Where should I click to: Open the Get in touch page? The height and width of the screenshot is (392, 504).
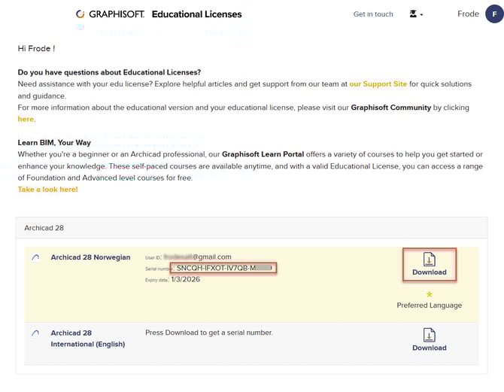click(x=373, y=14)
